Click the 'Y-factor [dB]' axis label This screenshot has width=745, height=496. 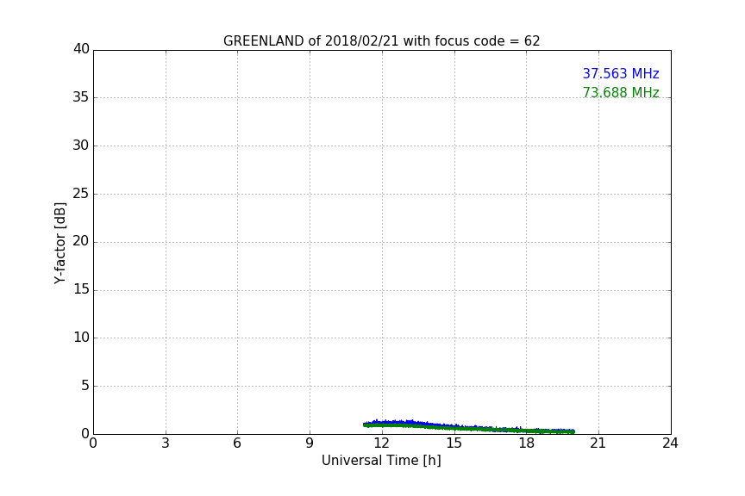[60, 243]
